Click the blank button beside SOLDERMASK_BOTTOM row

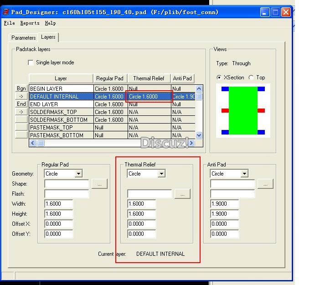coord(21,119)
